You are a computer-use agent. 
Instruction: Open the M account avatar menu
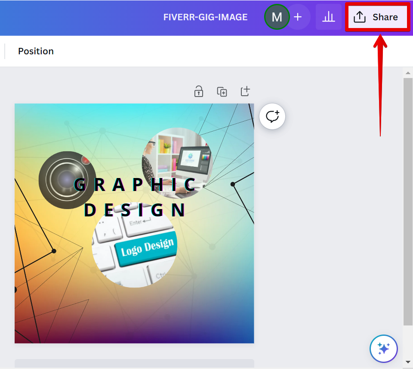tap(277, 17)
